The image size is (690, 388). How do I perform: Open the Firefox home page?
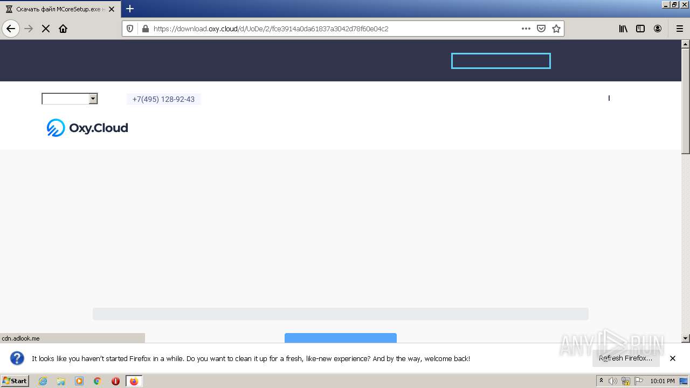[x=63, y=29]
